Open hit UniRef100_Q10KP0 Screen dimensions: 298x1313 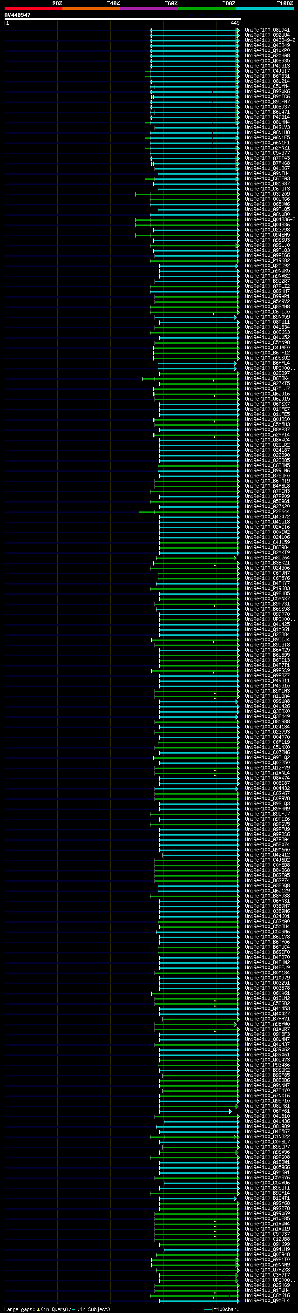[x=267, y=50]
